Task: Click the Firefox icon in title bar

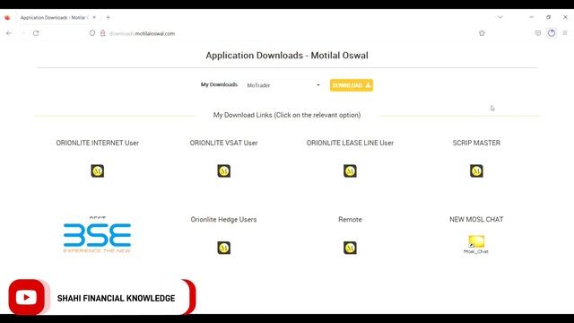Action: pos(7,18)
